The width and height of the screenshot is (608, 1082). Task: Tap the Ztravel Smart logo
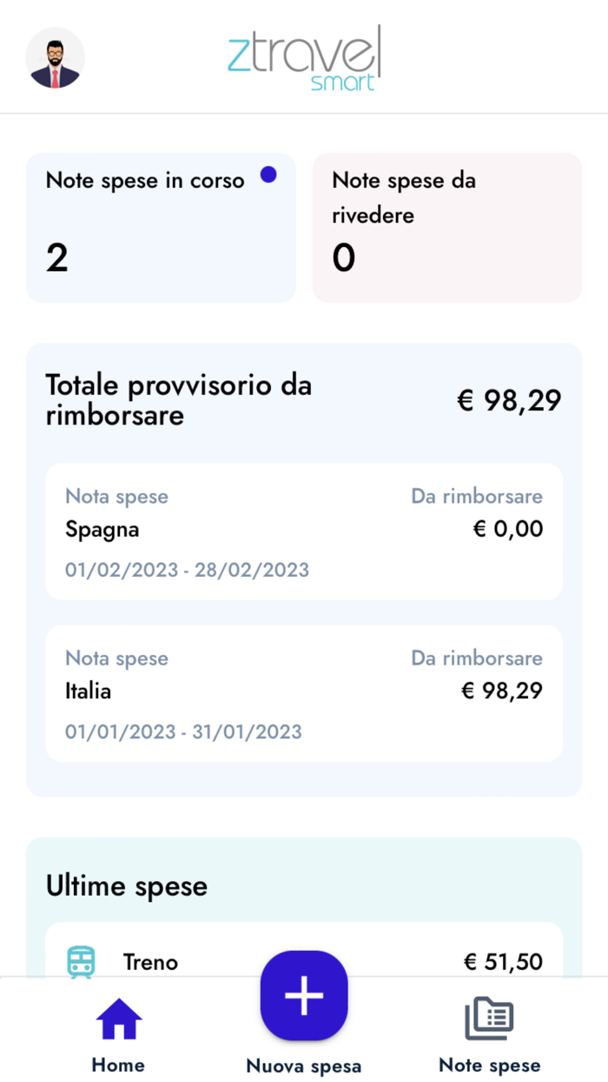(x=304, y=57)
